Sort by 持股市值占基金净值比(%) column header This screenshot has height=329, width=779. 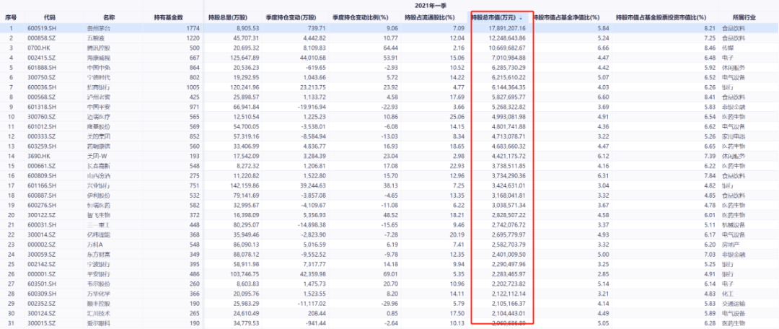tap(566, 17)
